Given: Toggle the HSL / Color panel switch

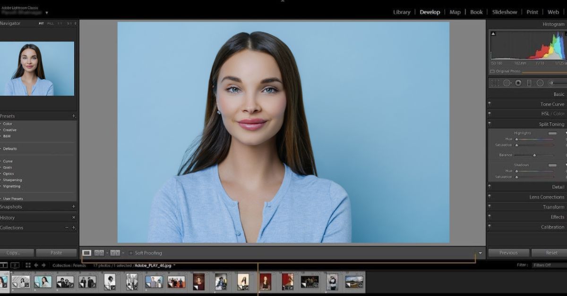Looking at the screenshot, I should click(x=490, y=113).
